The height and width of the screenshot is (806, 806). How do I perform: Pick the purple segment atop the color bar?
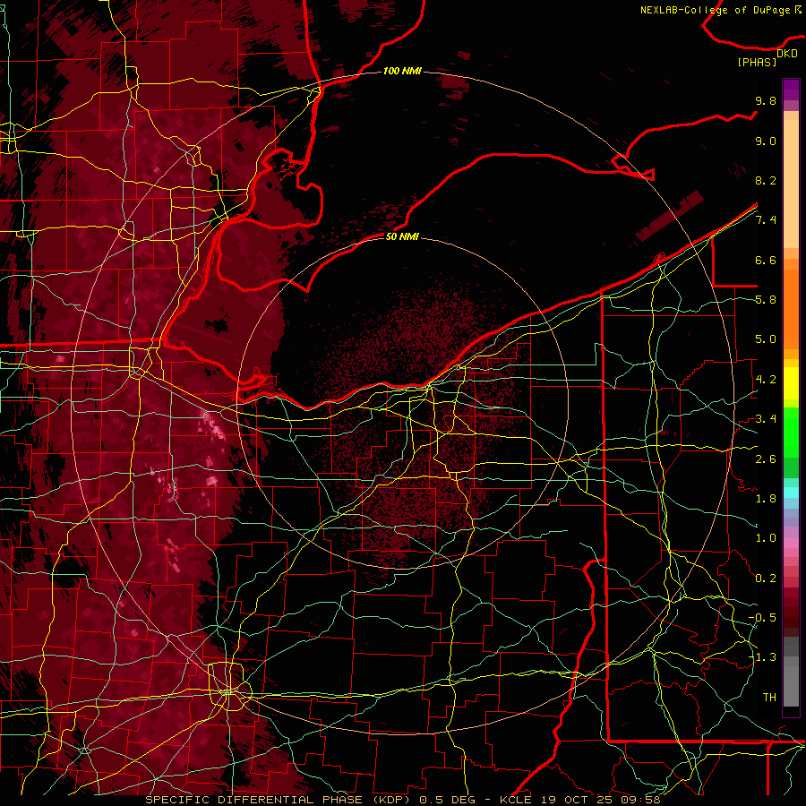point(791,90)
